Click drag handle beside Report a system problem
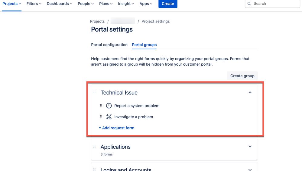This screenshot has width=302, height=171. pyautogui.click(x=101, y=106)
